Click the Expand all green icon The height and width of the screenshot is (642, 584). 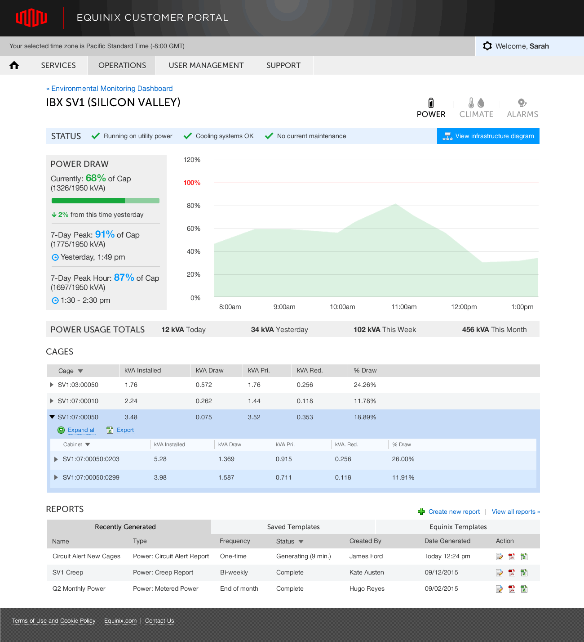(61, 430)
